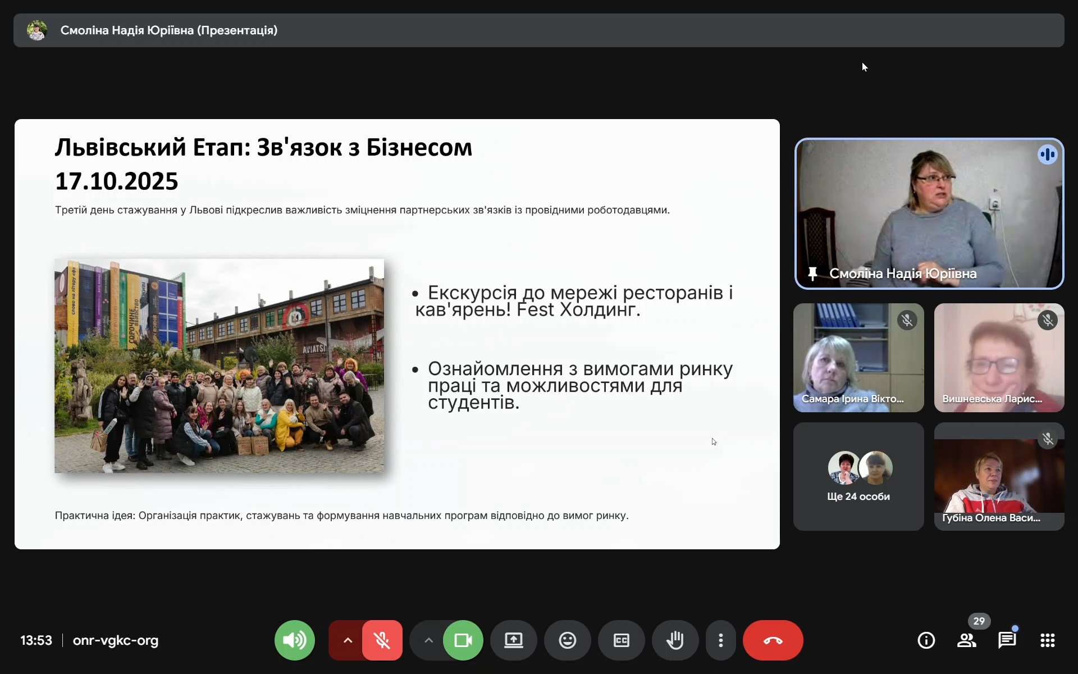Click the Present screen share icon
The height and width of the screenshot is (674, 1078).
[513, 640]
